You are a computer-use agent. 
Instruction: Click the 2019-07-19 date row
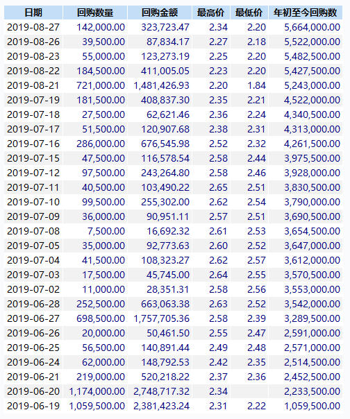(x=173, y=100)
